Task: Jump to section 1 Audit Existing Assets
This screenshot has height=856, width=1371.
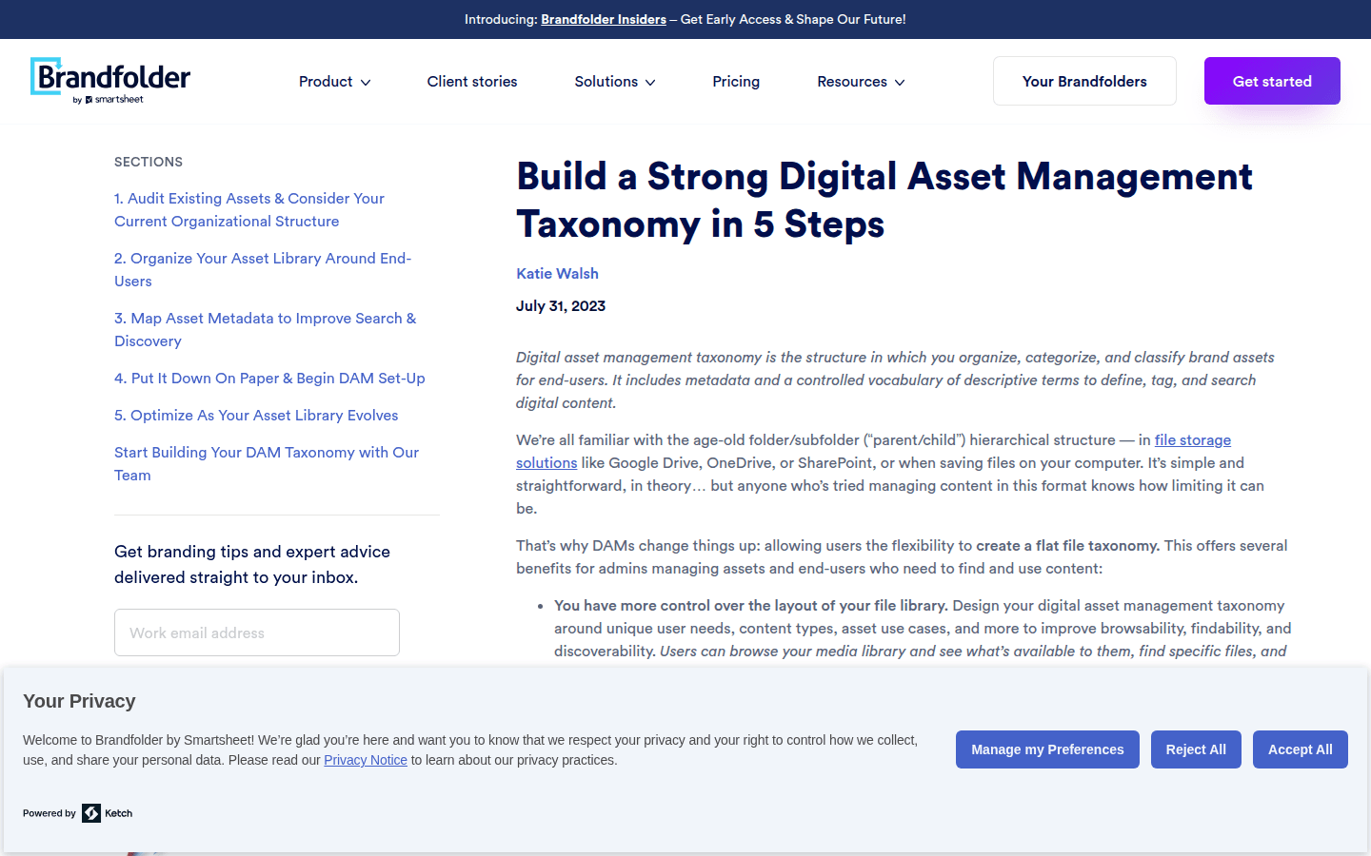Action: pos(249,209)
